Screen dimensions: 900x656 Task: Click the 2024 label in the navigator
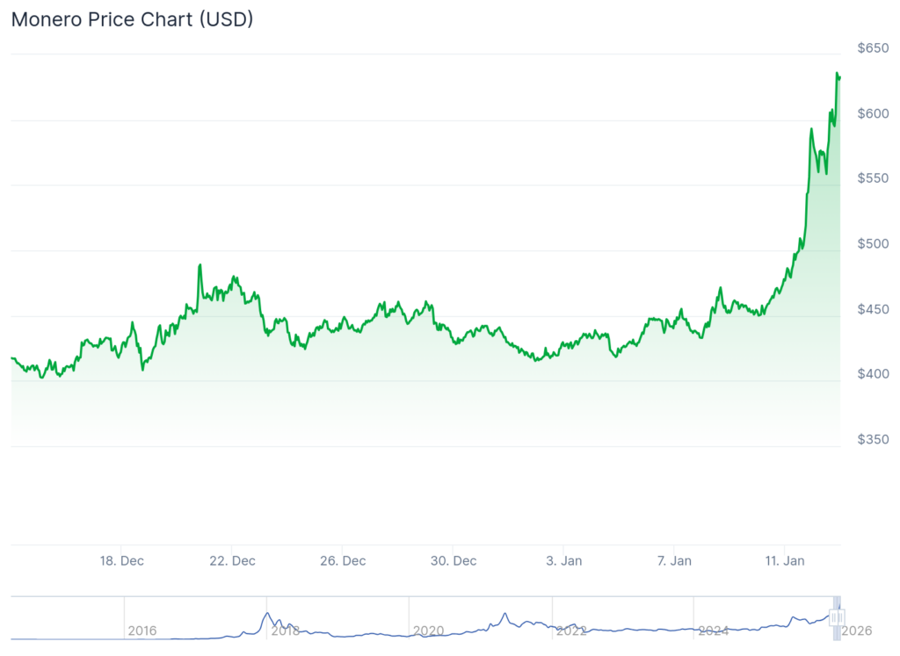pos(713,631)
